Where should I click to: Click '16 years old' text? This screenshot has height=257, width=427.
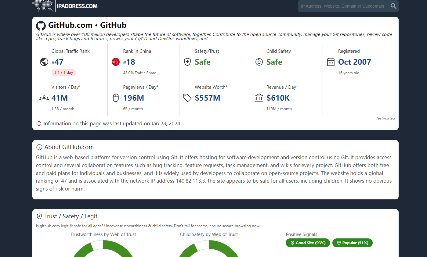349,73
